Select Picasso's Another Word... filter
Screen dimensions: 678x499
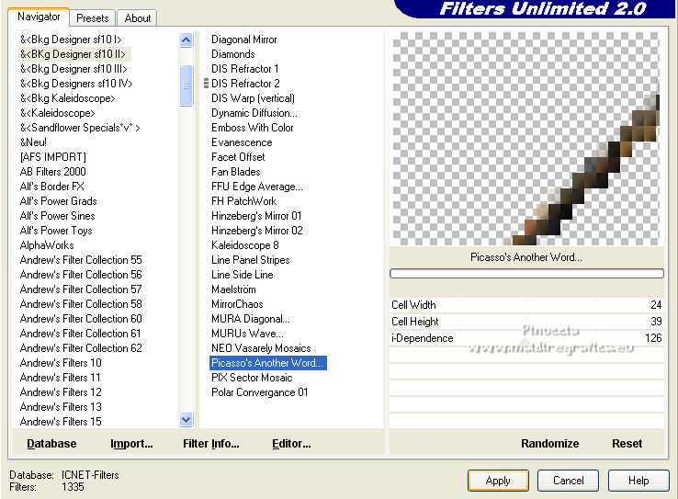267,363
